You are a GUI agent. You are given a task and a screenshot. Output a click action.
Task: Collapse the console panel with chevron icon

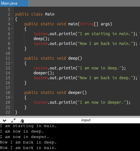click(4, 120)
